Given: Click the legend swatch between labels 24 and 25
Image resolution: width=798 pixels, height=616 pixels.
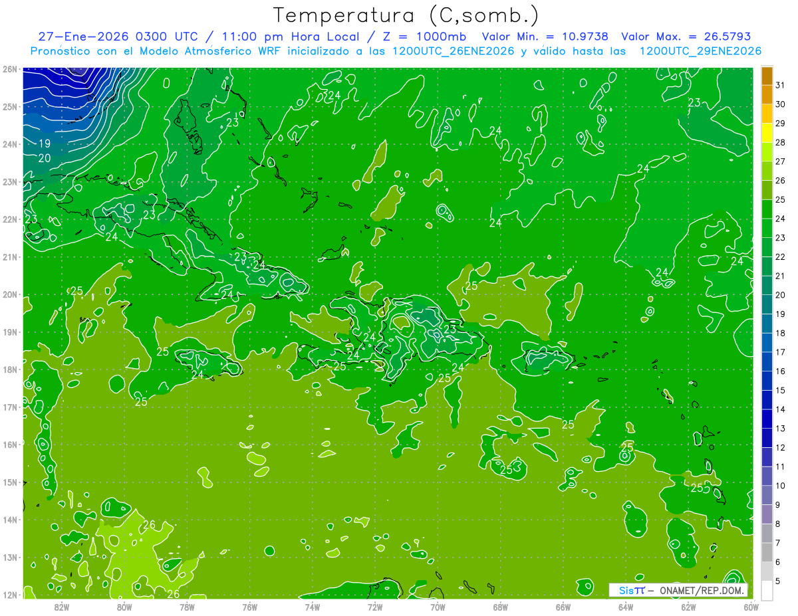Looking at the screenshot, I should pyautogui.click(x=767, y=209).
